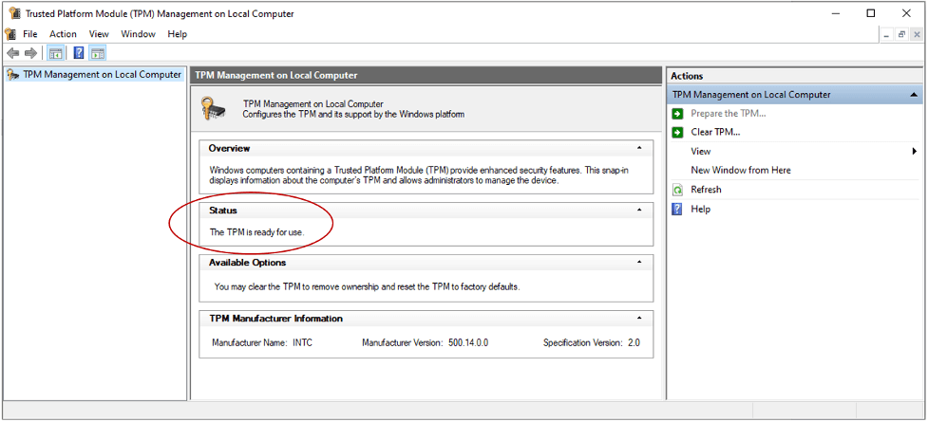The image size is (928, 422).
Task: Toggle the Show/Hide Action Pane toolbar icon
Action: click(98, 53)
